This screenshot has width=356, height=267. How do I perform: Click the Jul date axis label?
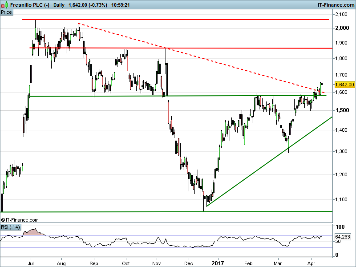(x=31, y=263)
